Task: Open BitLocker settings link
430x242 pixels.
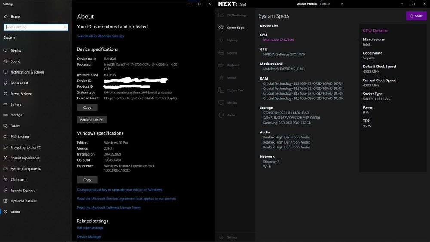Action: point(90,228)
